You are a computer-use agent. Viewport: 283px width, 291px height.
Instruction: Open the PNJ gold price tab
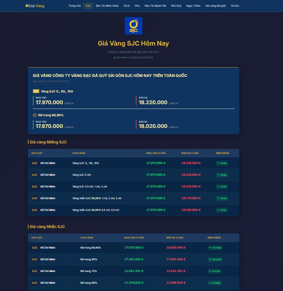pyautogui.click(x=137, y=6)
